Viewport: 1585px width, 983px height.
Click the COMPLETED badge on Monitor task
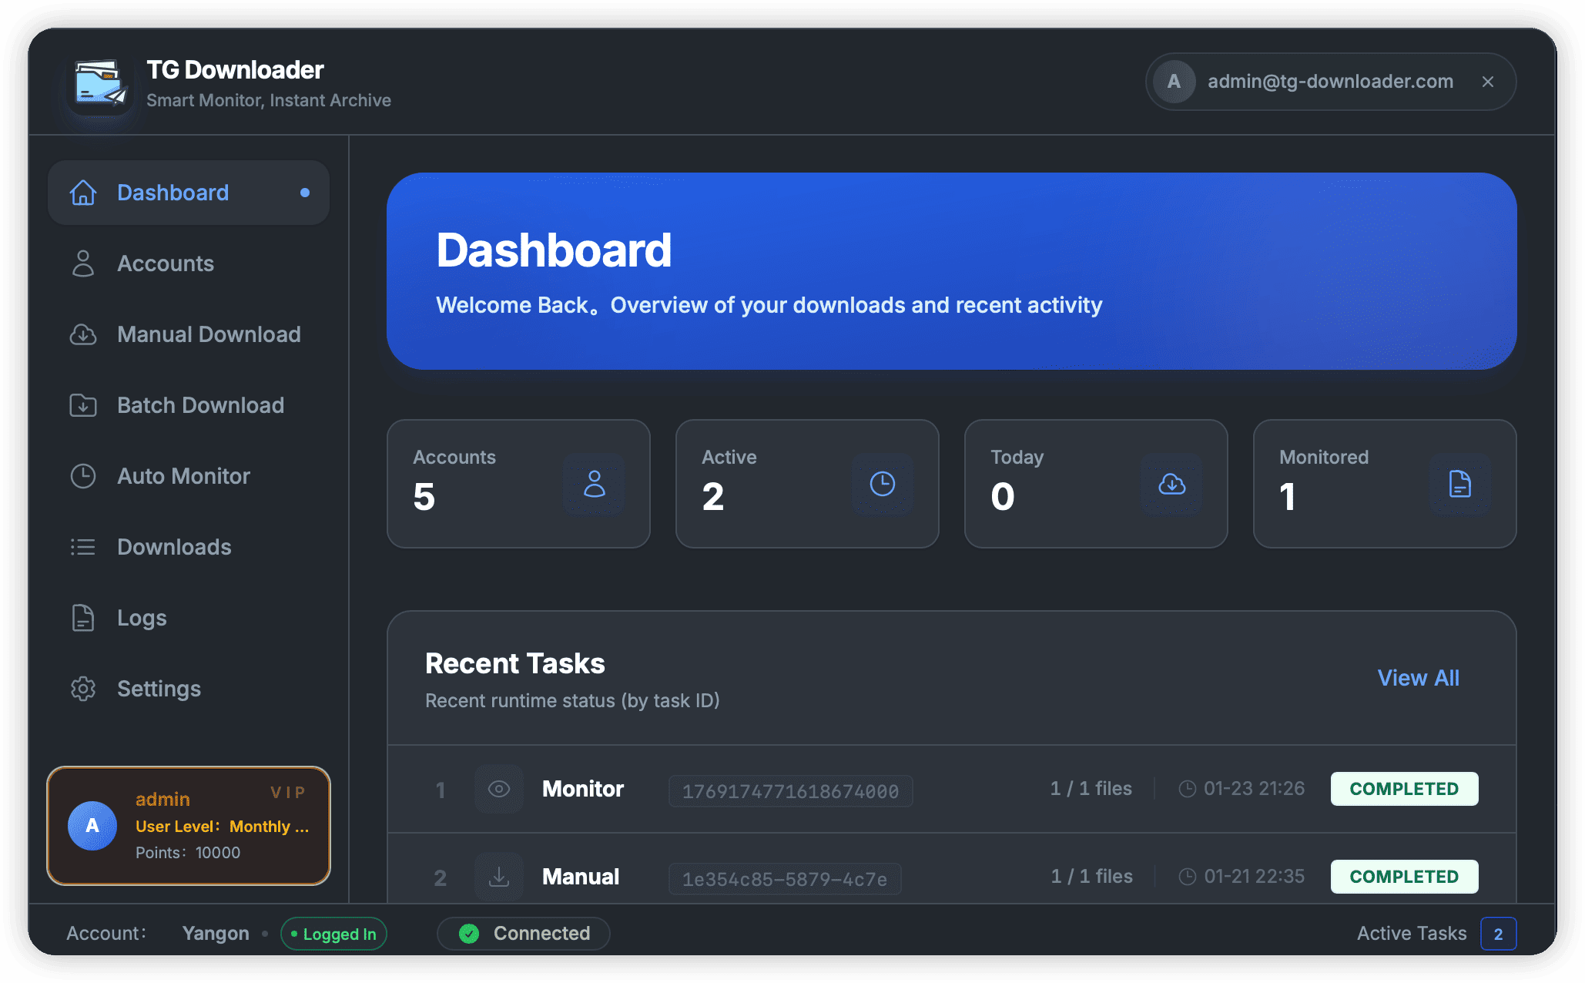tap(1404, 789)
